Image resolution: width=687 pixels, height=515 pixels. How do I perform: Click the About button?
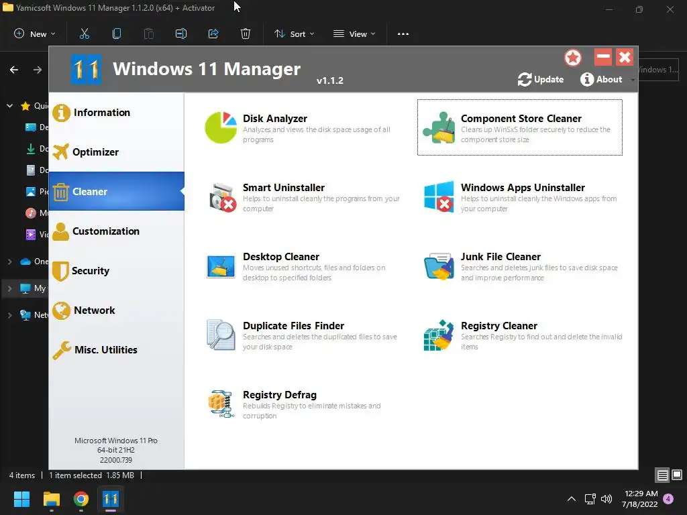(601, 79)
